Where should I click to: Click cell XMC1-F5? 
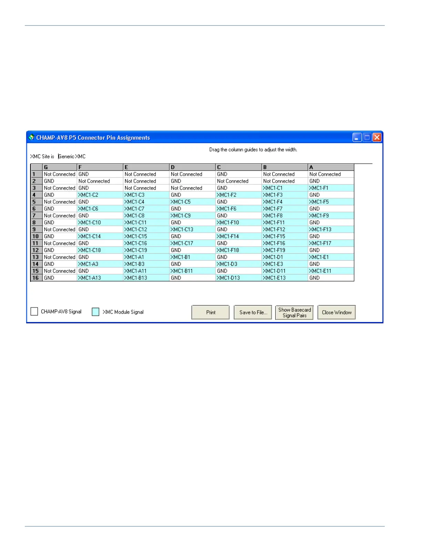pyautogui.click(x=331, y=202)
